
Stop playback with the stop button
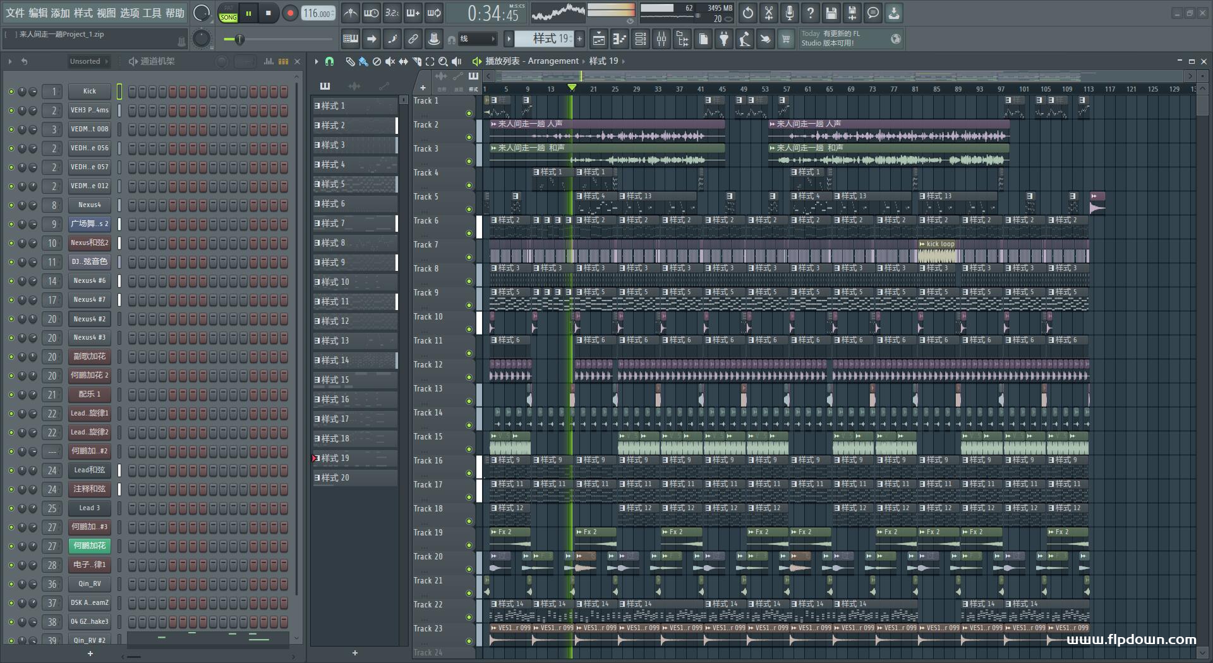click(x=269, y=13)
